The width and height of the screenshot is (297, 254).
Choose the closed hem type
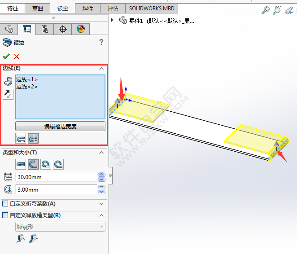coord(21,164)
